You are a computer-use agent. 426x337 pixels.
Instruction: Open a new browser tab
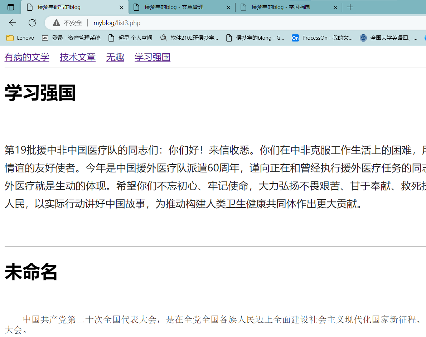[350, 7]
